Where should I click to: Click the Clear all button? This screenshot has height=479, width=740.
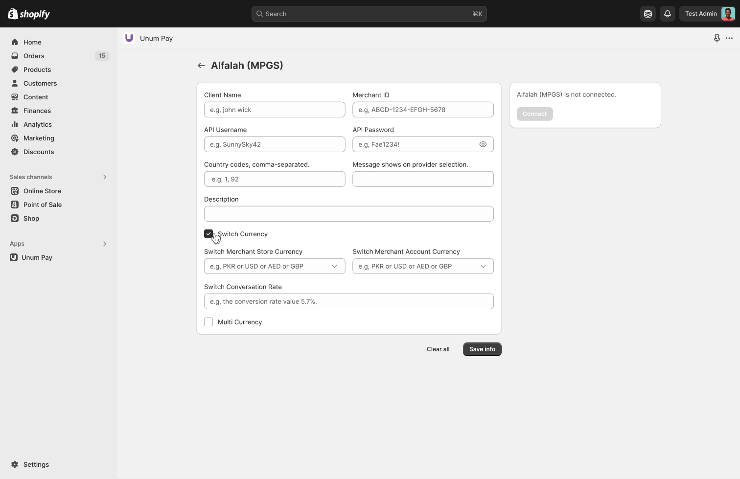pos(438,349)
